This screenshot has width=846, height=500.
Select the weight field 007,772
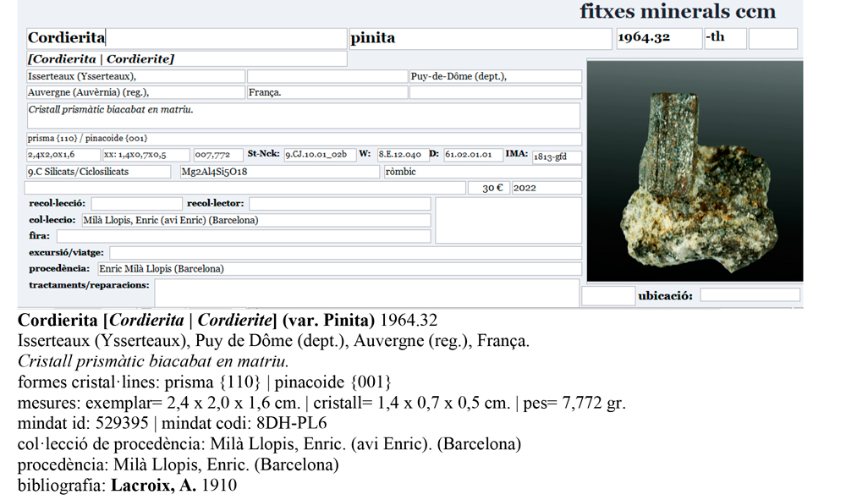218,155
